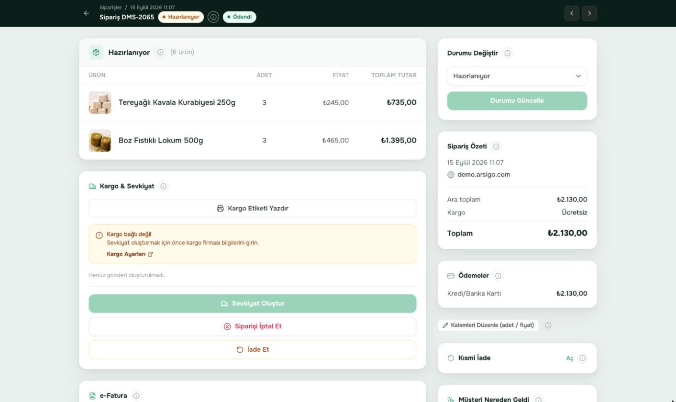The height and width of the screenshot is (402, 676).
Task: Click Siparişler breadcrumb link
Action: click(111, 7)
